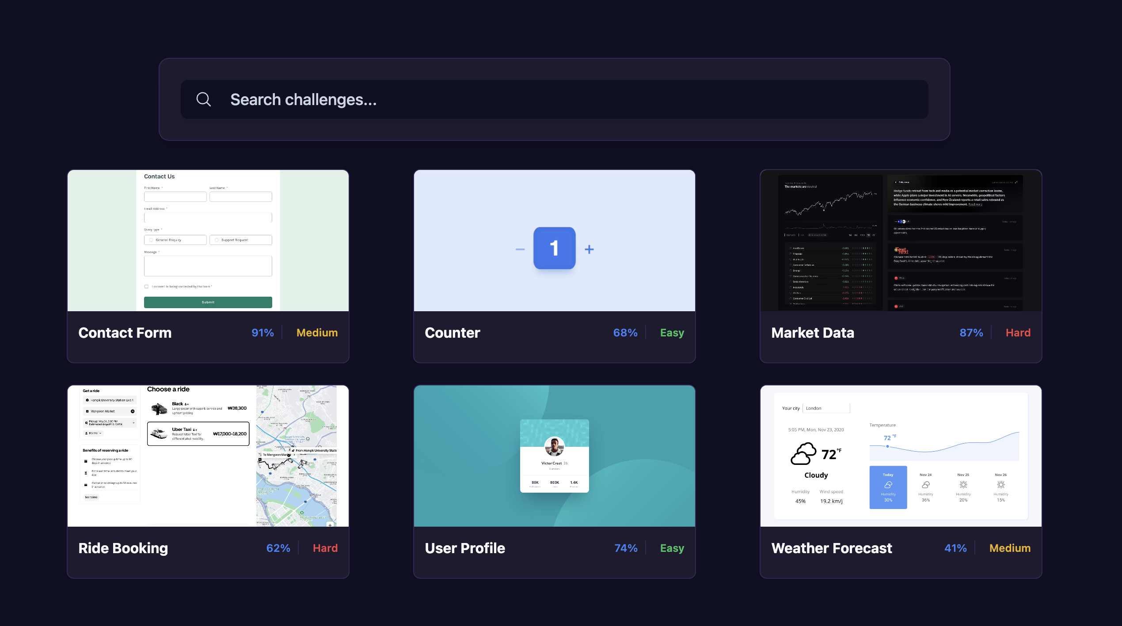The height and width of the screenshot is (626, 1122).
Task: Open the Market Data challenge title
Action: click(x=812, y=333)
